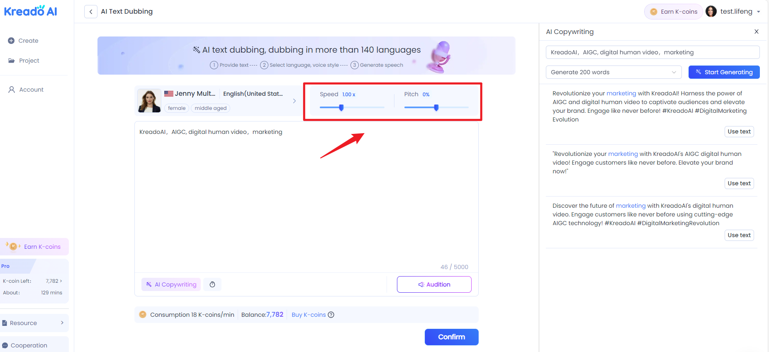The width and height of the screenshot is (769, 352).
Task: Click the help icon beside Buy K-coins
Action: (331, 315)
